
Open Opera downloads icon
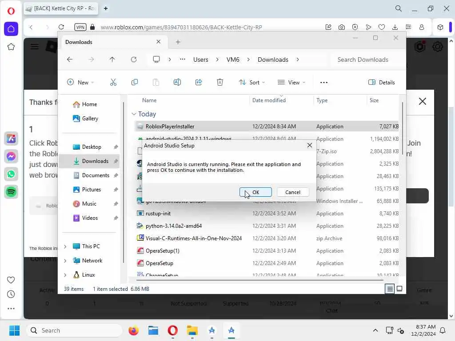pos(395,27)
